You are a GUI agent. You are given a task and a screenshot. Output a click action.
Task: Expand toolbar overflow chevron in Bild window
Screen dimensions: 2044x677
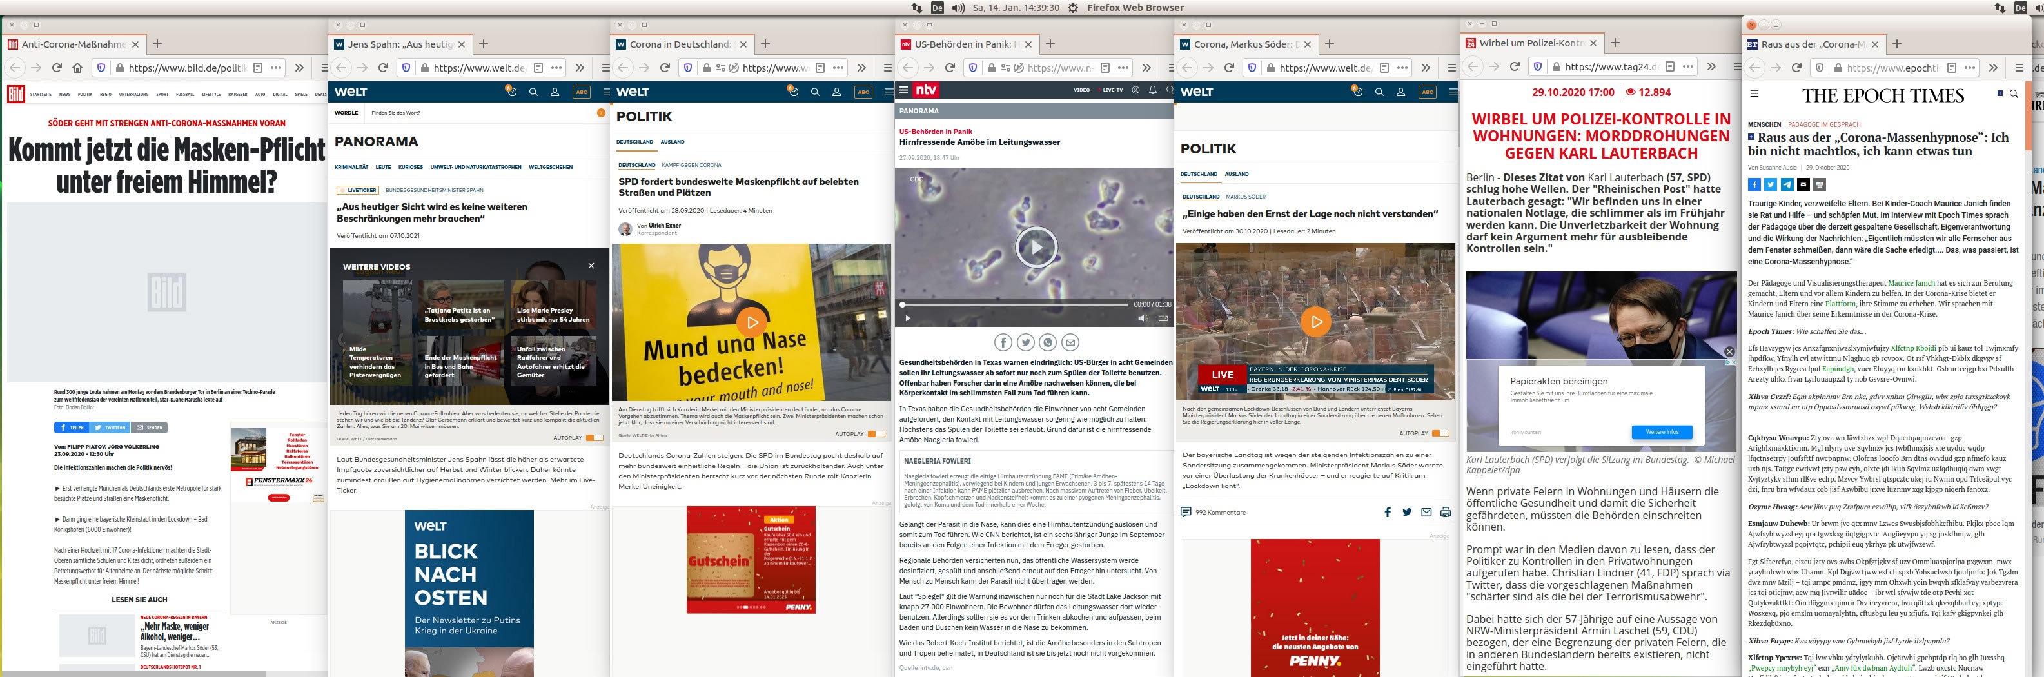click(x=299, y=68)
